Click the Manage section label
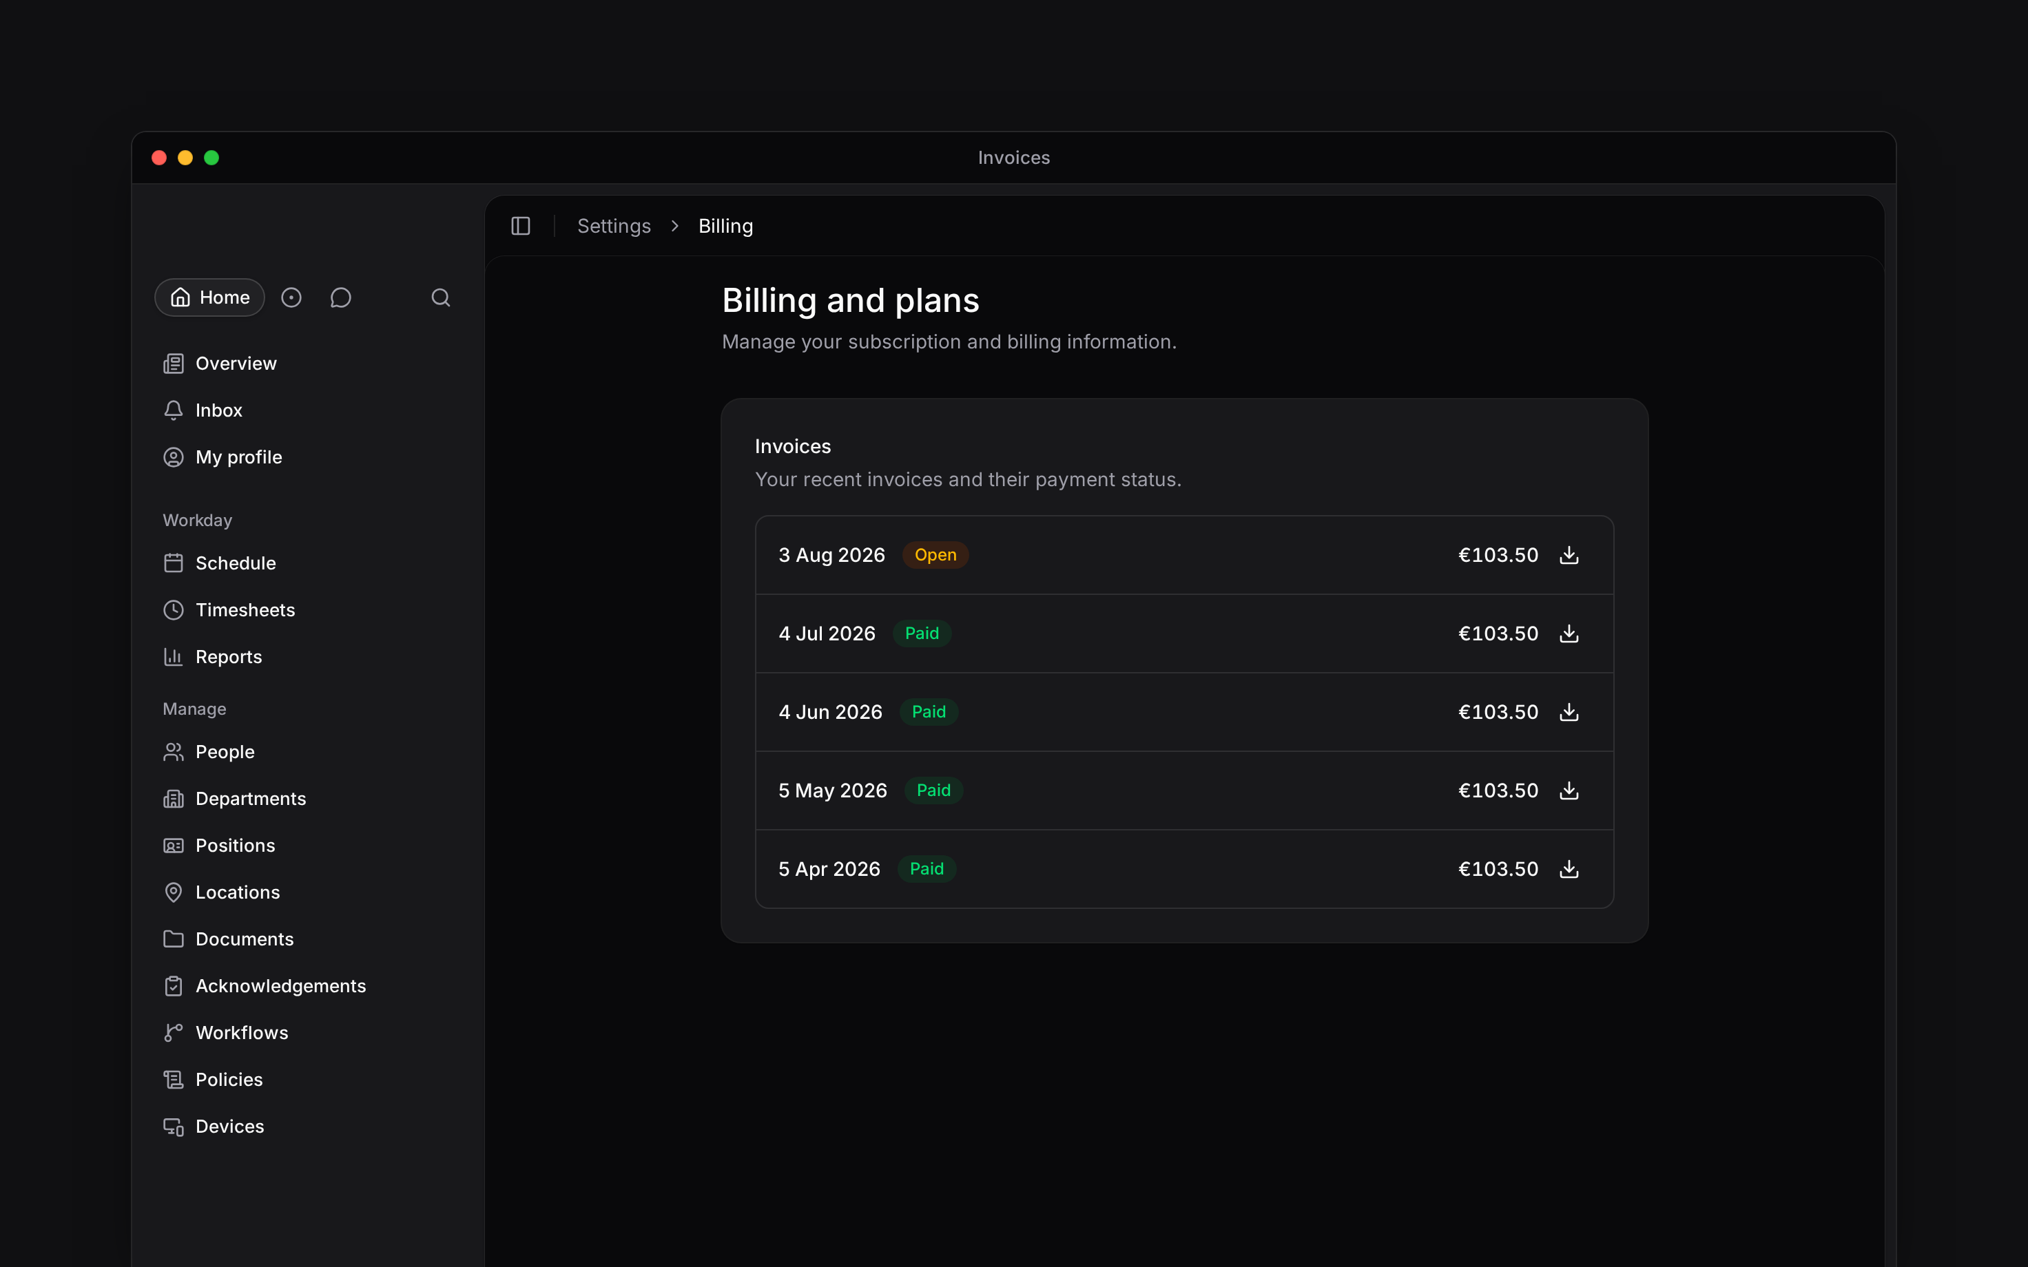The width and height of the screenshot is (2028, 1267). 194,709
